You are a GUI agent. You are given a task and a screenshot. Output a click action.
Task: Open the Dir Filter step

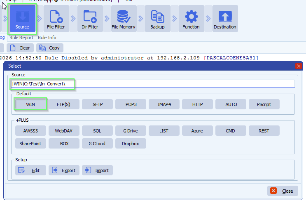click(x=90, y=19)
